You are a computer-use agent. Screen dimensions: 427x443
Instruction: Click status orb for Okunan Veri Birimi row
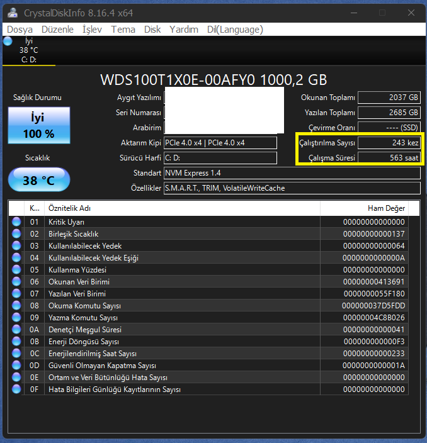point(16,281)
